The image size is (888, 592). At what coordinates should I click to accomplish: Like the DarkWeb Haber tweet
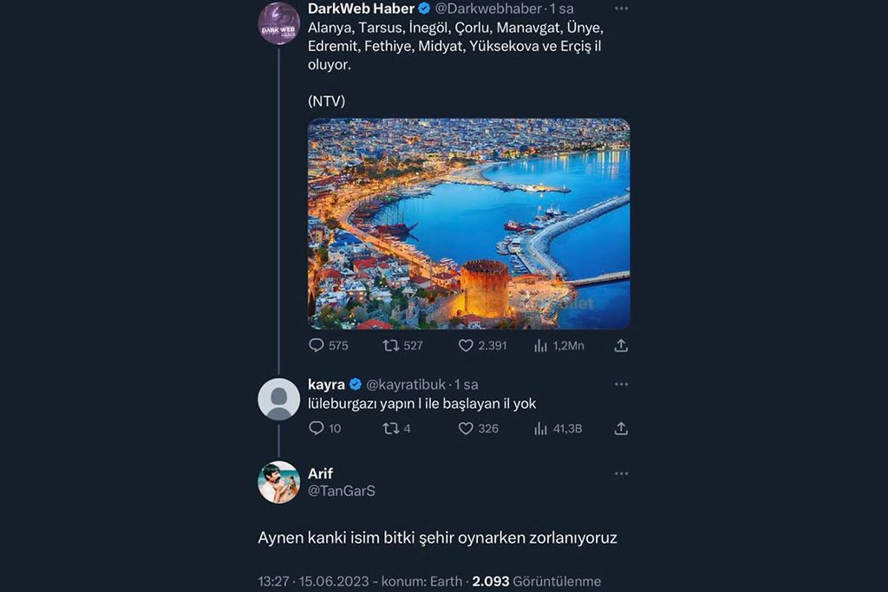click(x=466, y=345)
